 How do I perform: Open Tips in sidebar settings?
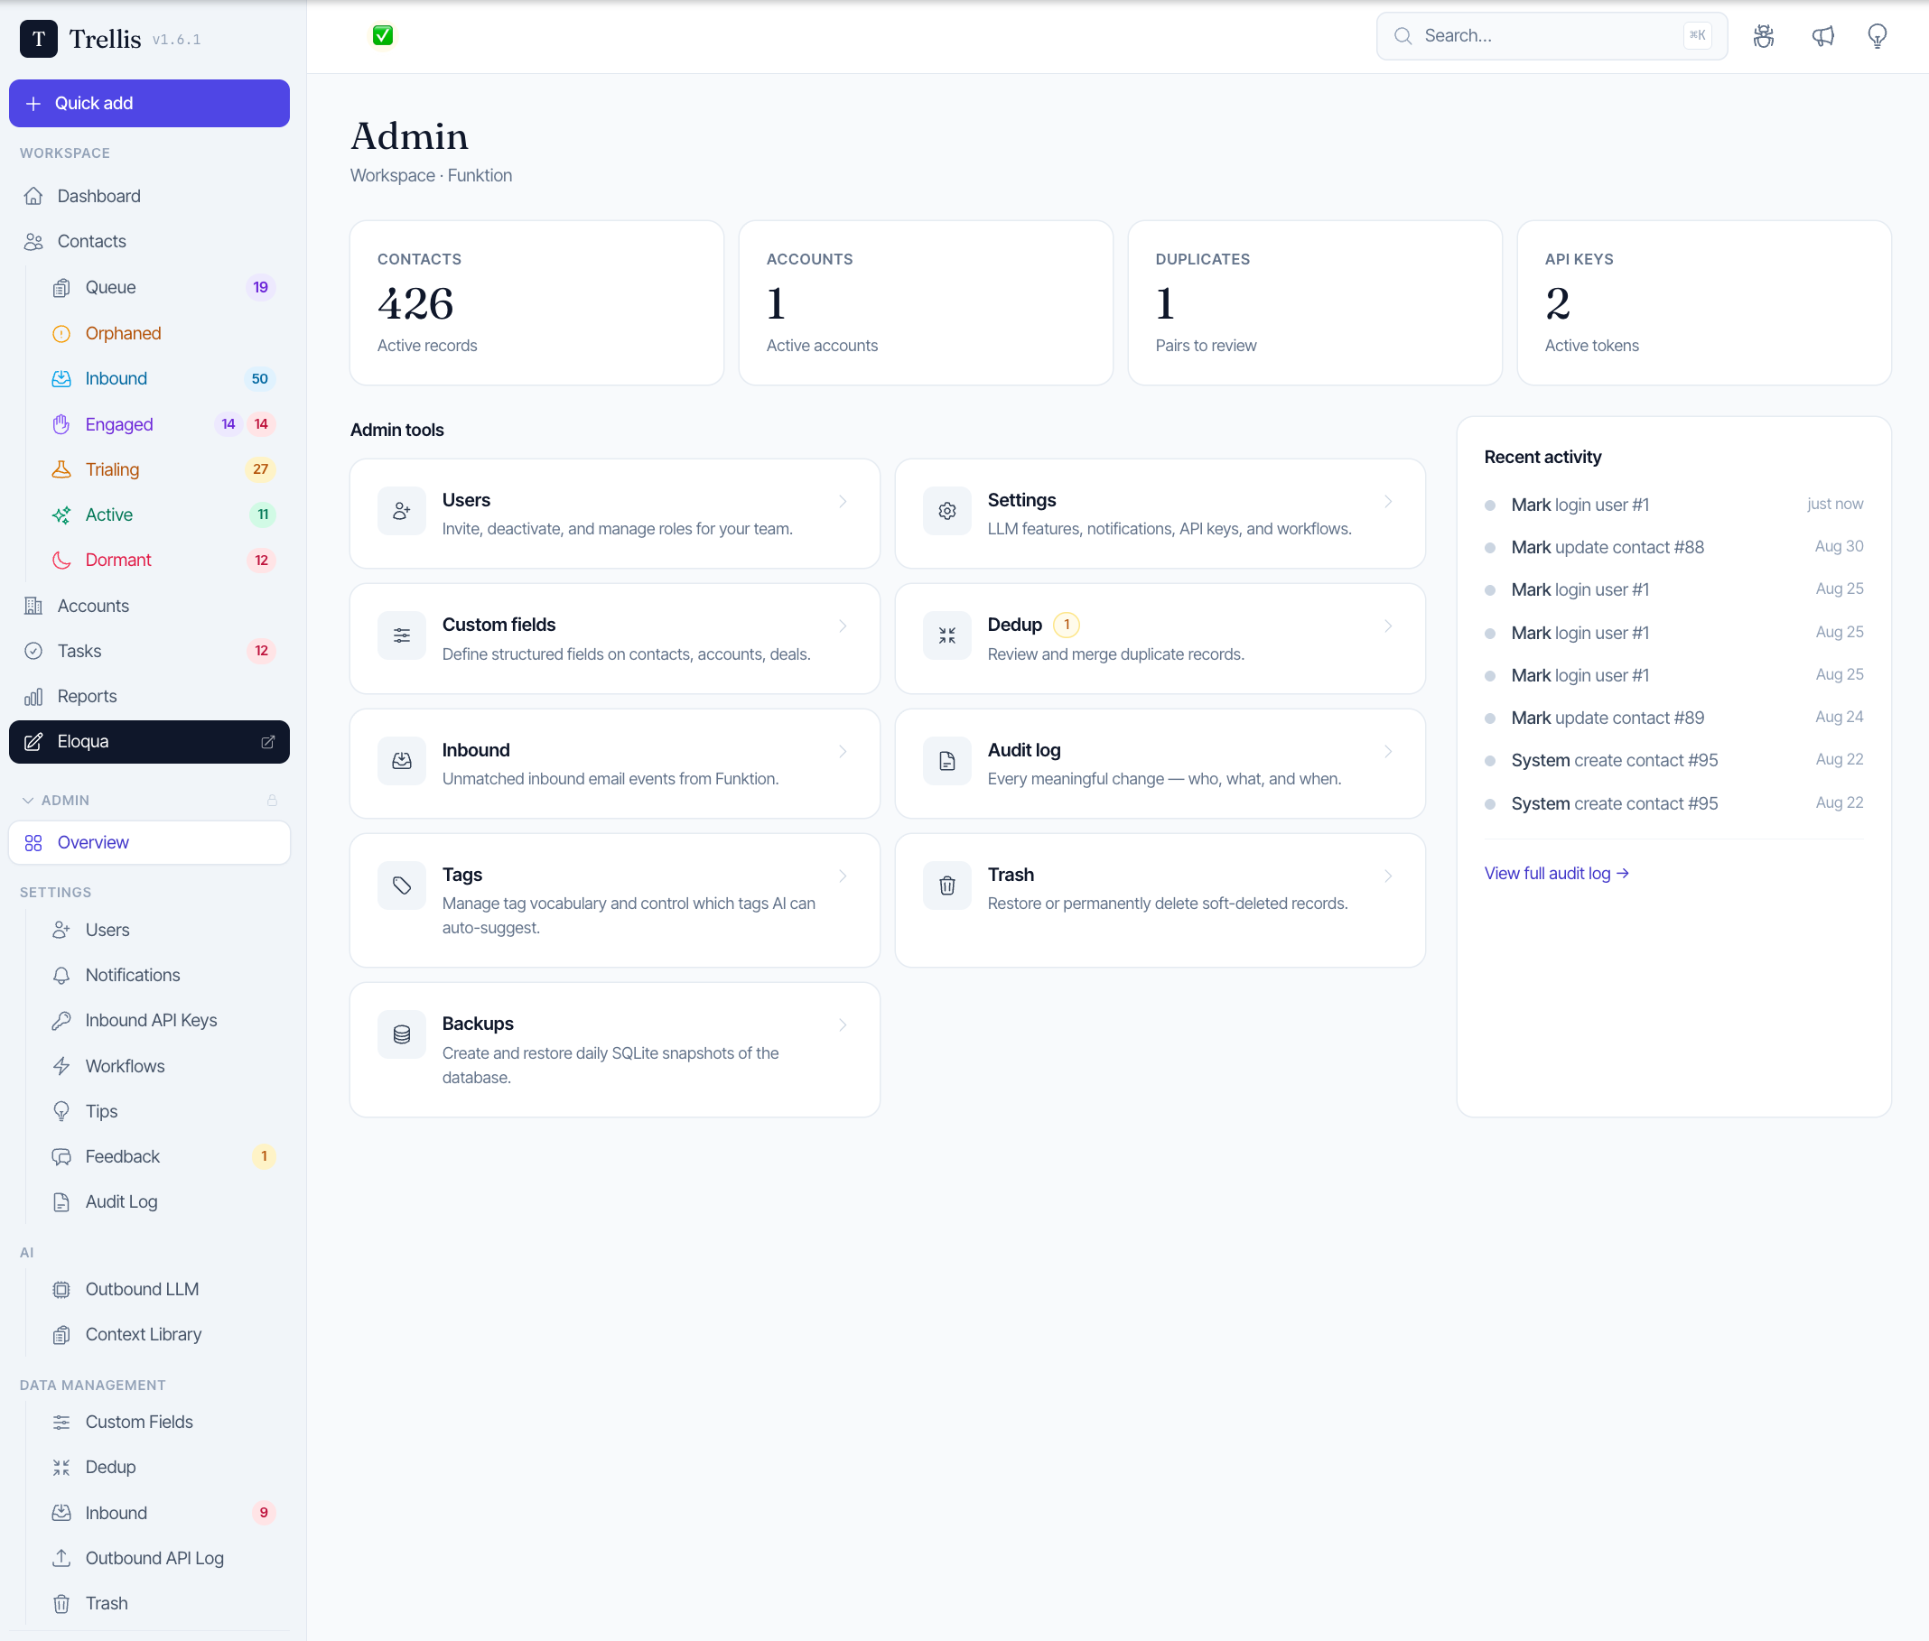pyautogui.click(x=163, y=1112)
